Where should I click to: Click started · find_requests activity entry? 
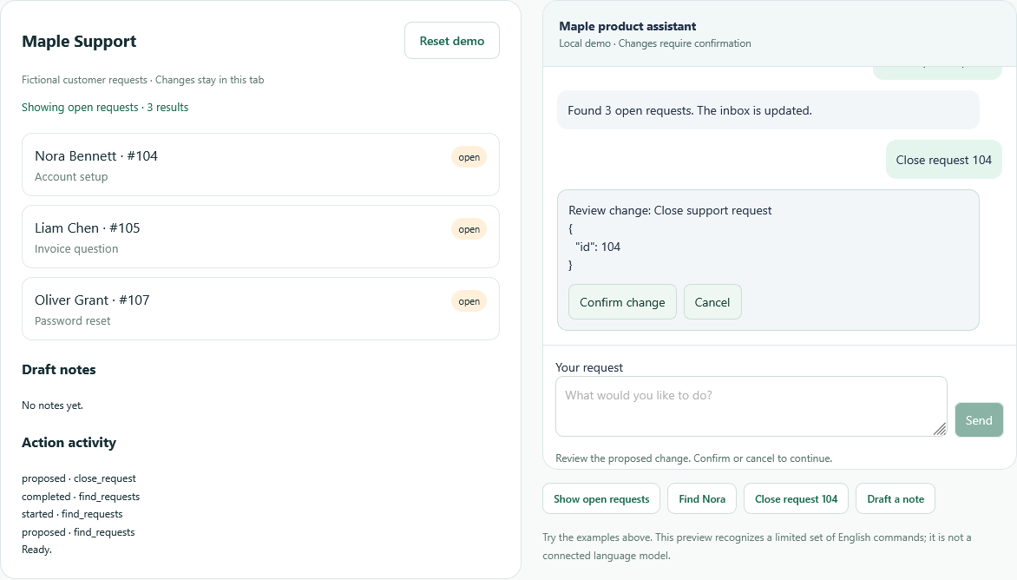(x=72, y=514)
